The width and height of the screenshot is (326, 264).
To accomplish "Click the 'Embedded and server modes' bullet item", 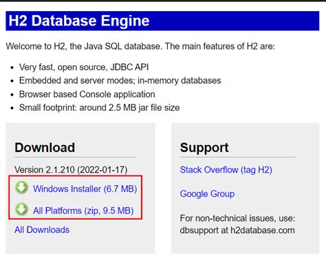I will click(120, 80).
